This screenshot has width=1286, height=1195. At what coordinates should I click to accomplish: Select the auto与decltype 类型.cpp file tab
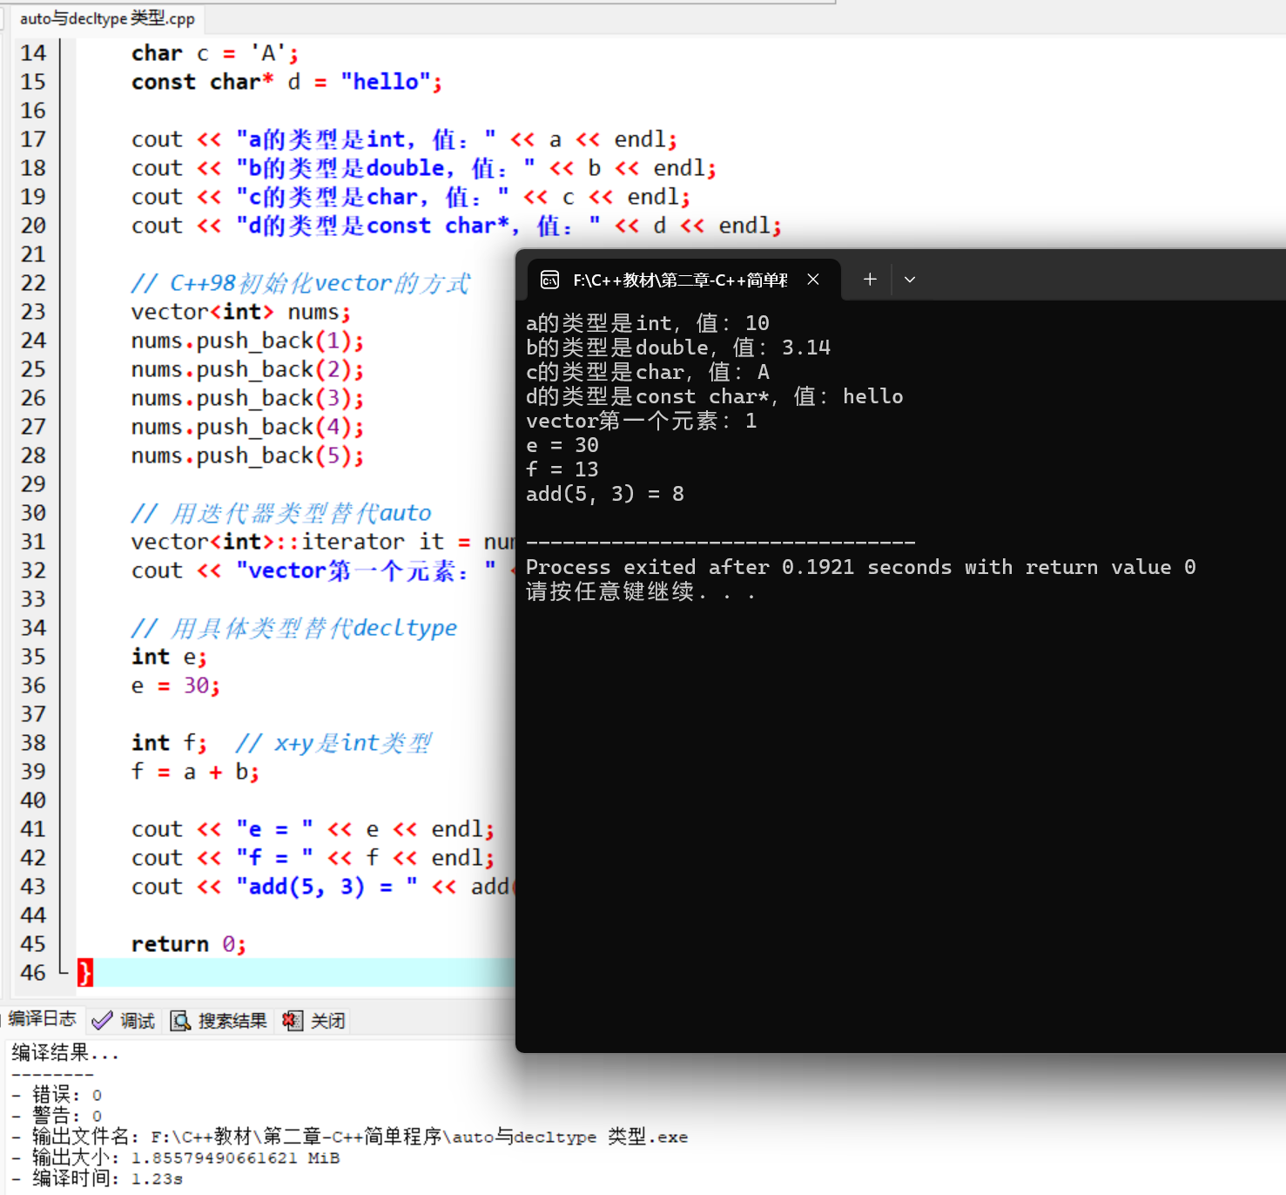tap(107, 18)
